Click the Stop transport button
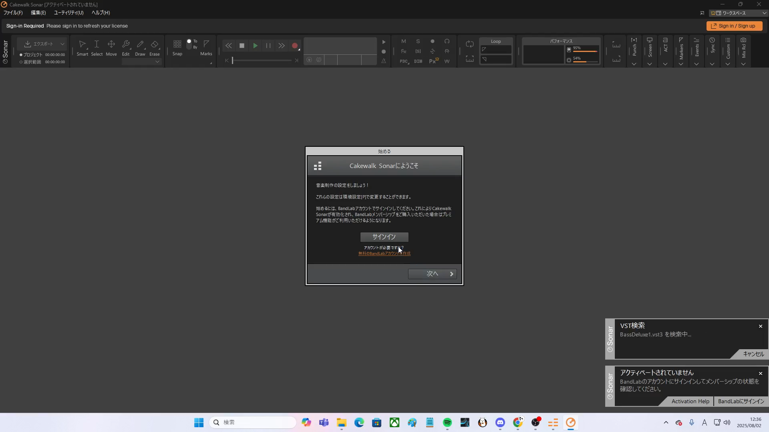The image size is (769, 432). click(242, 46)
